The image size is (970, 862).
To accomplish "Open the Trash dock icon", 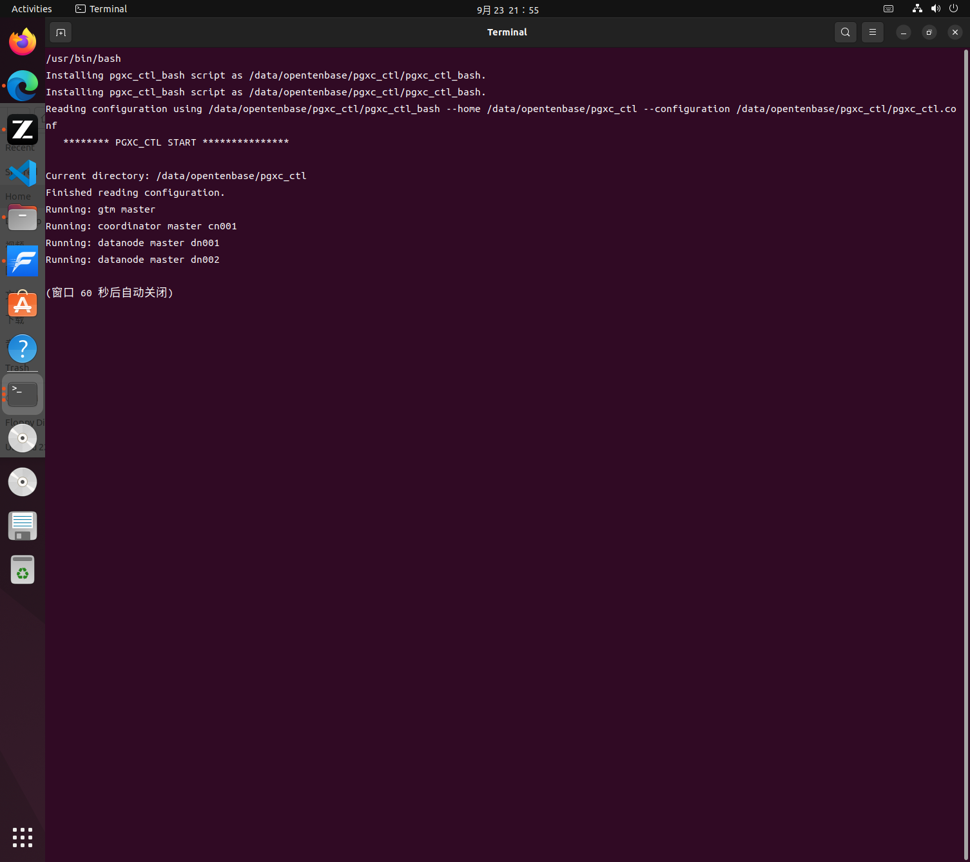I will 23,570.
